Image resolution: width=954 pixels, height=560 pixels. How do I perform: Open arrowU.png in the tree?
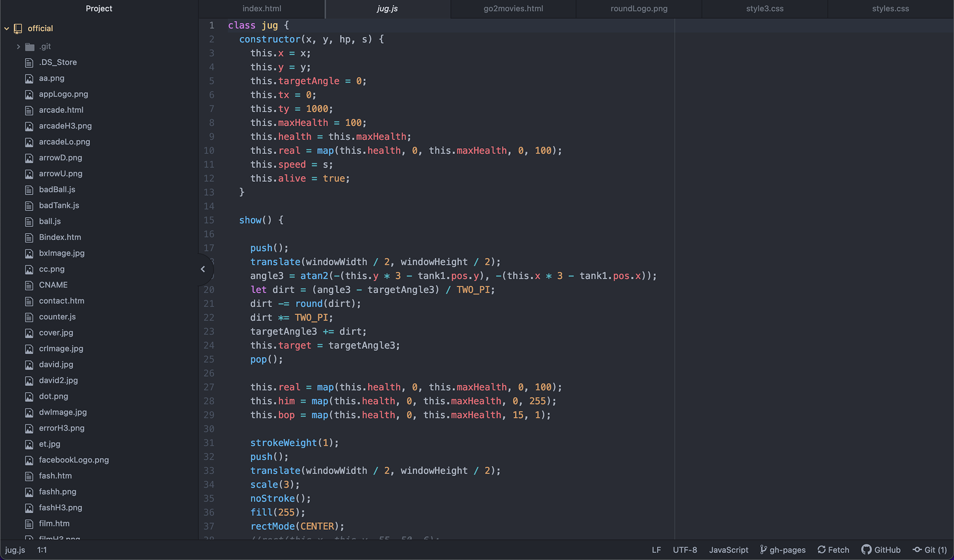point(61,174)
